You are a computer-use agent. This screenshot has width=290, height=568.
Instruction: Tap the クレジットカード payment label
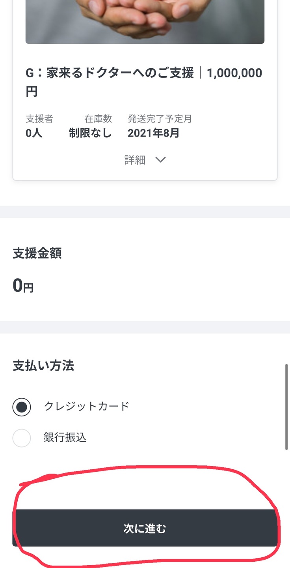[87, 406]
